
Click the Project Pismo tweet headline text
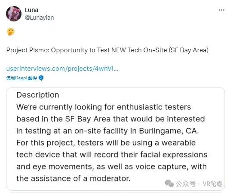[x=107, y=50]
